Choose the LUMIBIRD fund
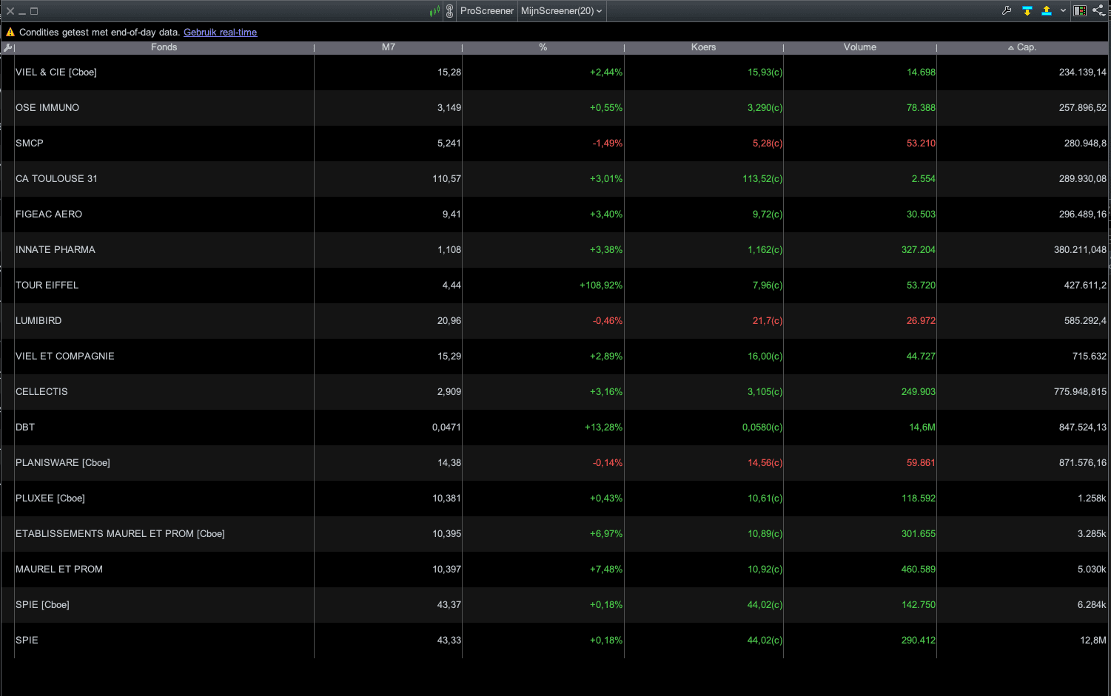 click(x=38, y=321)
